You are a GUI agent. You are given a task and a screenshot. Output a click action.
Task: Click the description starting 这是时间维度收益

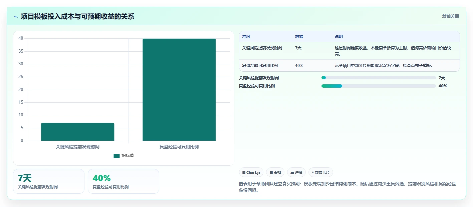click(x=393, y=51)
